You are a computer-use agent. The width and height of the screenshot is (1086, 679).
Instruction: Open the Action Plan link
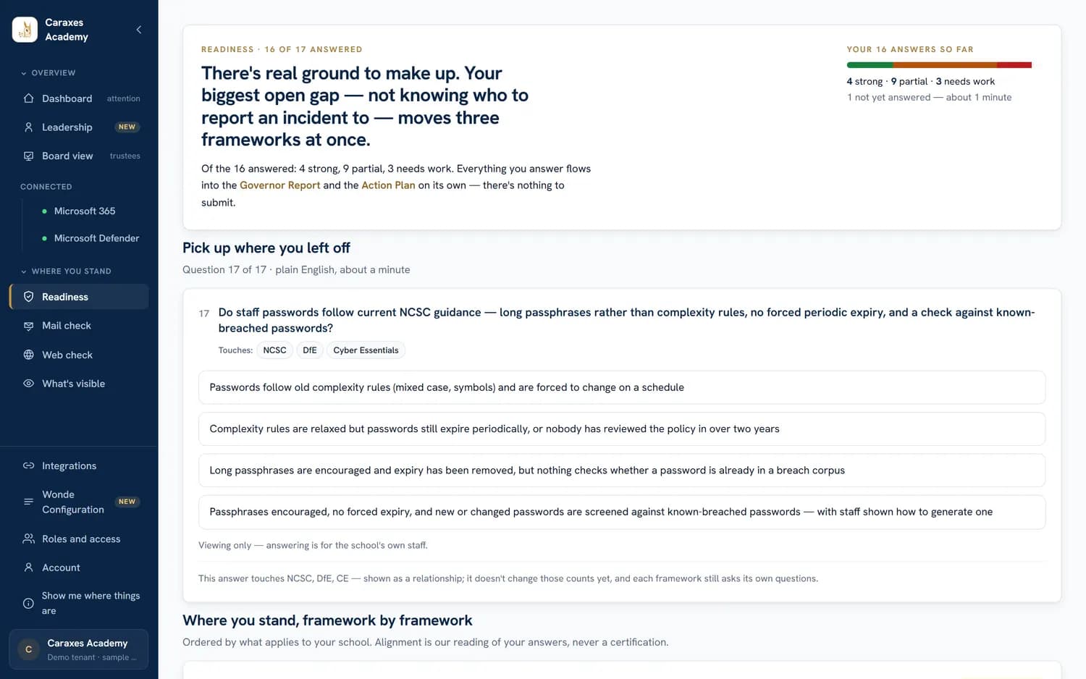[388, 185]
